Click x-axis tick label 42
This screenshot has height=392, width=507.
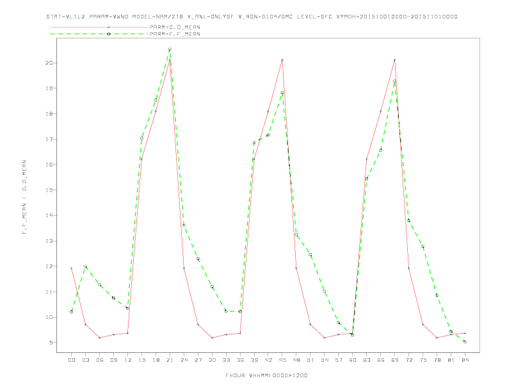pos(268,360)
